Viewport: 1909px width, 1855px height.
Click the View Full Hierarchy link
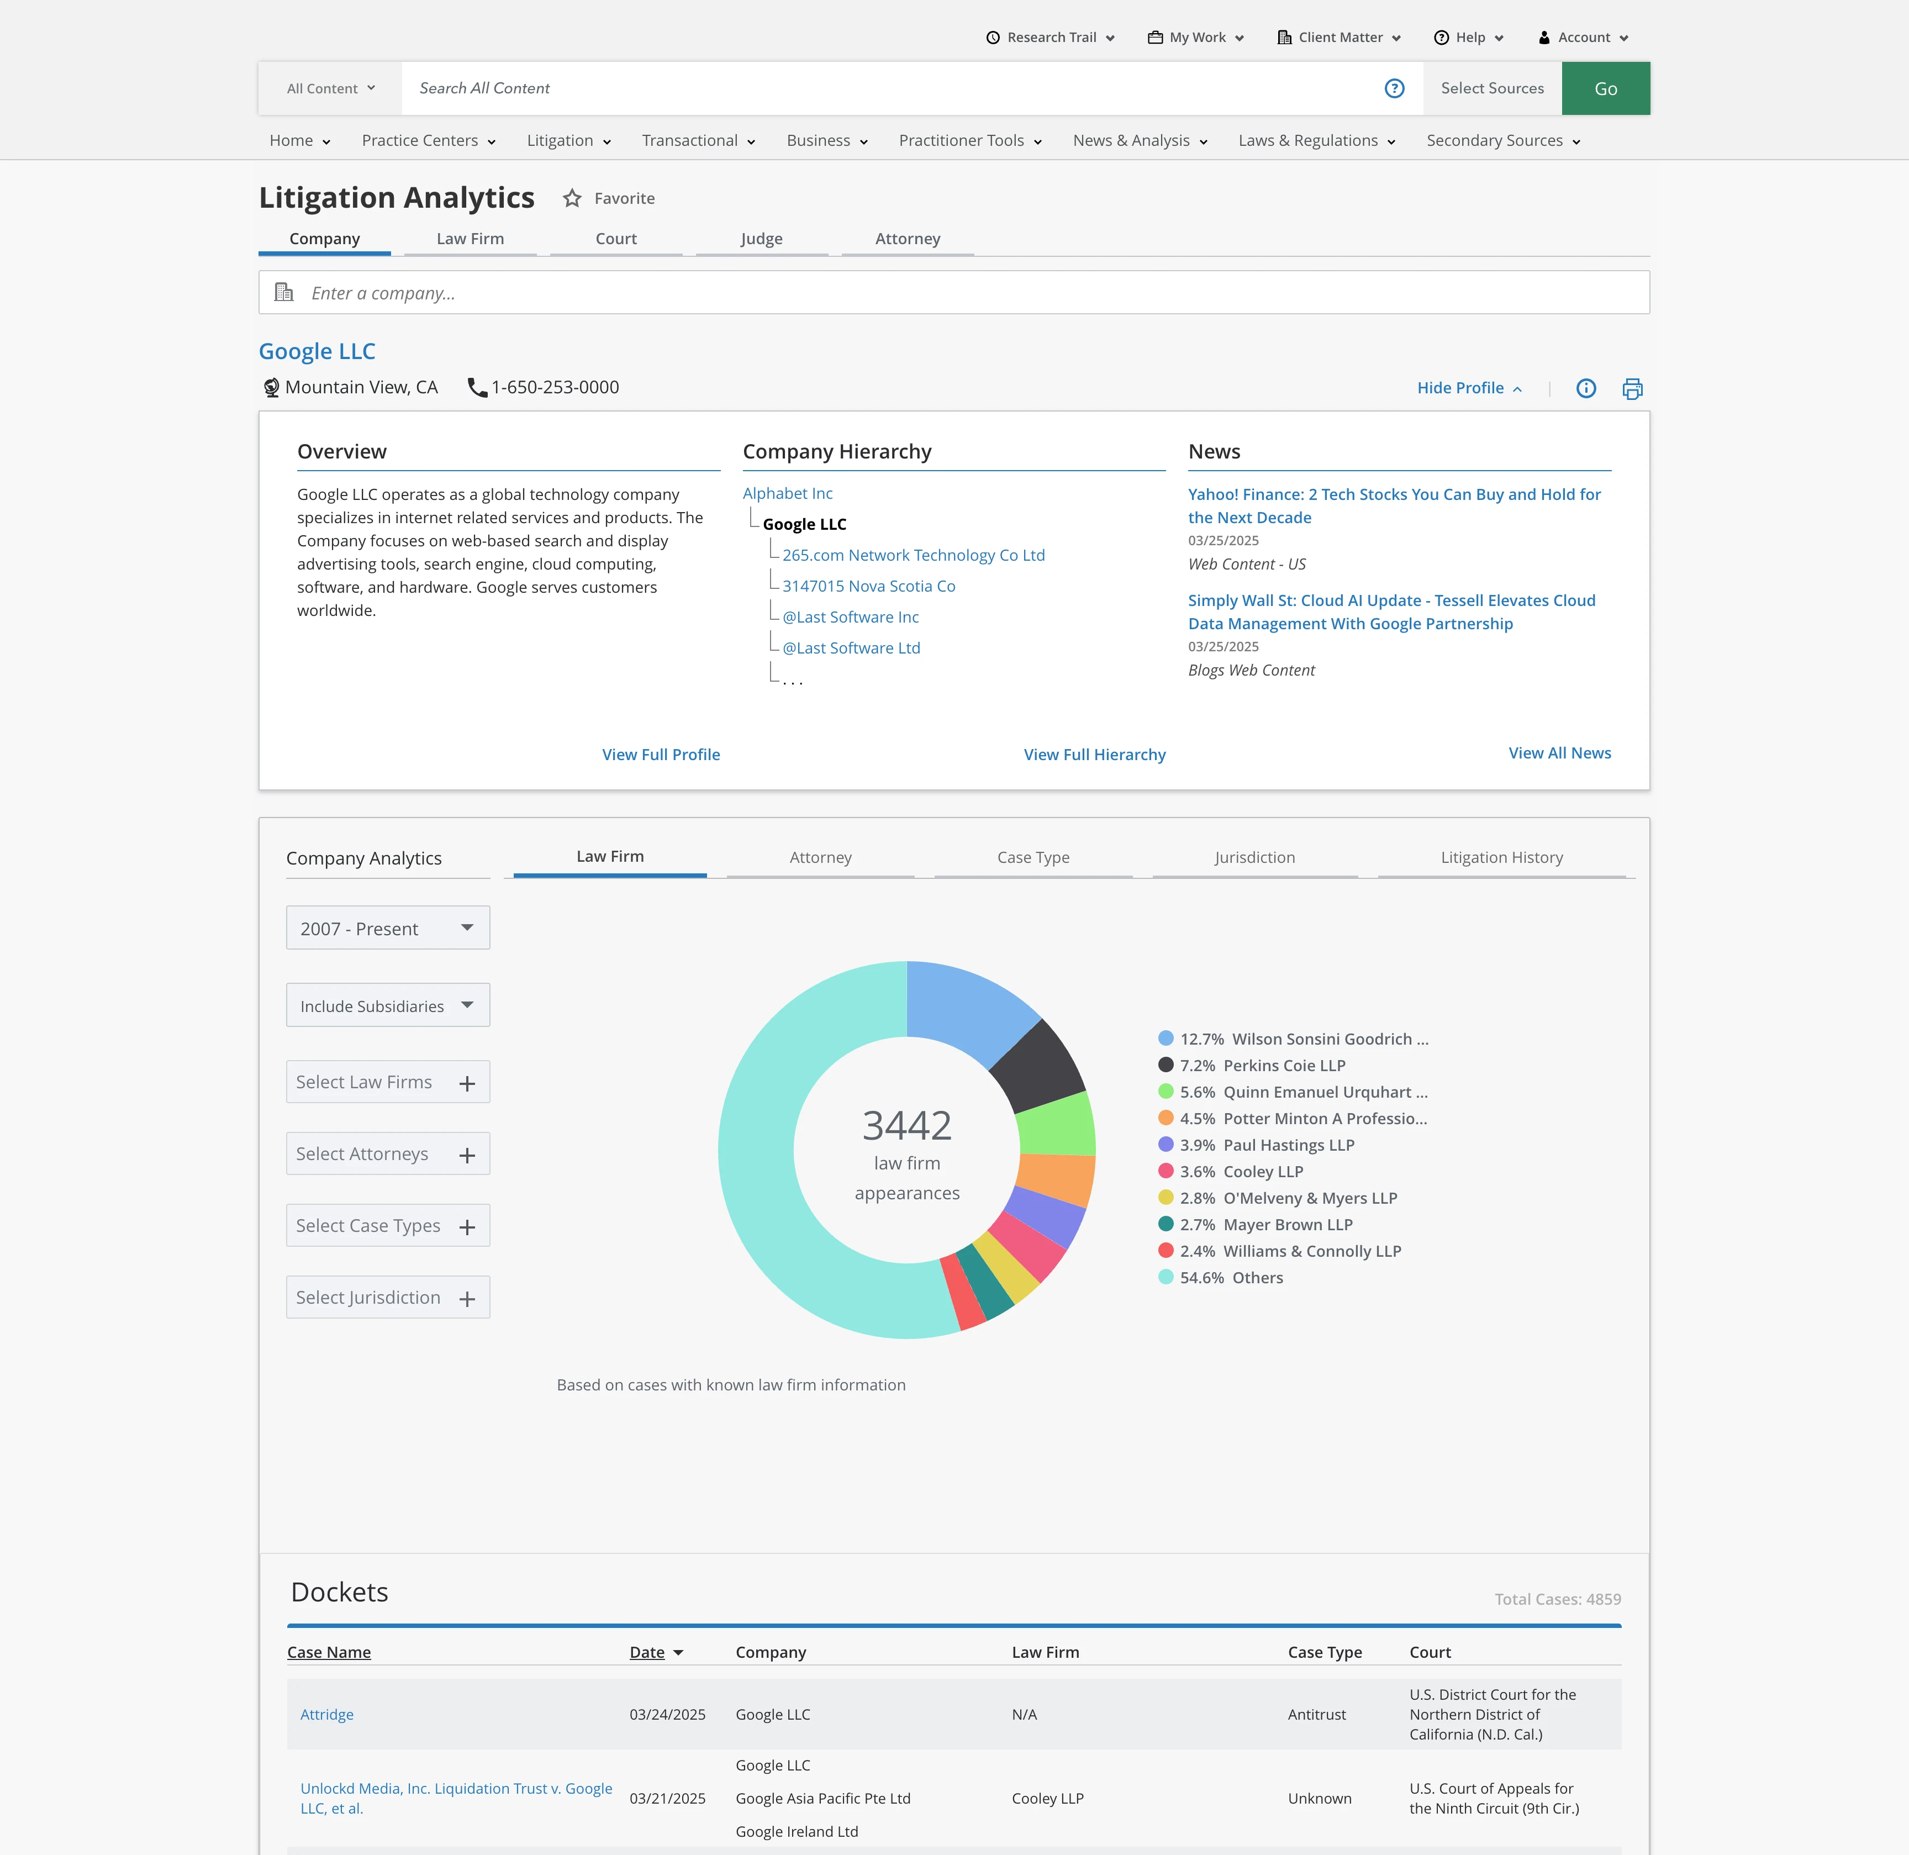coord(1094,755)
